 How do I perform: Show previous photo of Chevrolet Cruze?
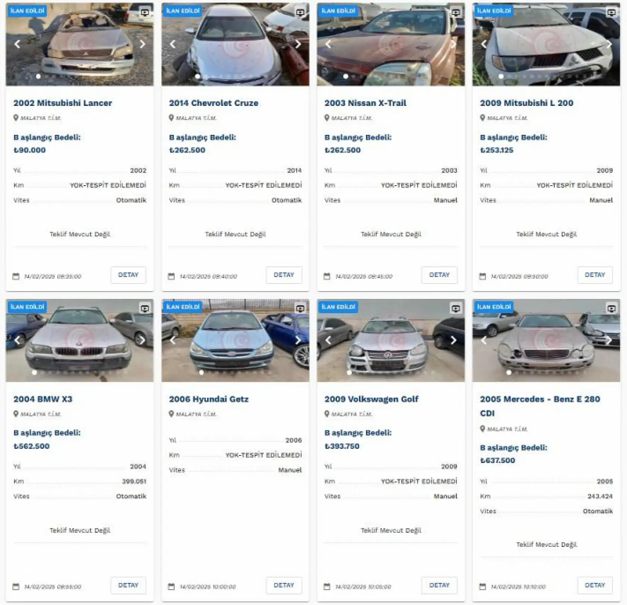[173, 44]
